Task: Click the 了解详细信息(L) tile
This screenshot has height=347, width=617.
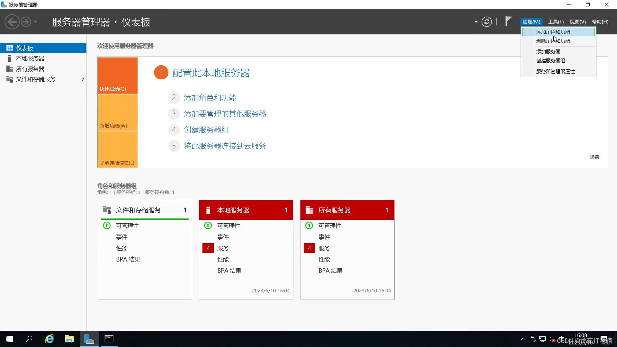Action: click(x=118, y=149)
